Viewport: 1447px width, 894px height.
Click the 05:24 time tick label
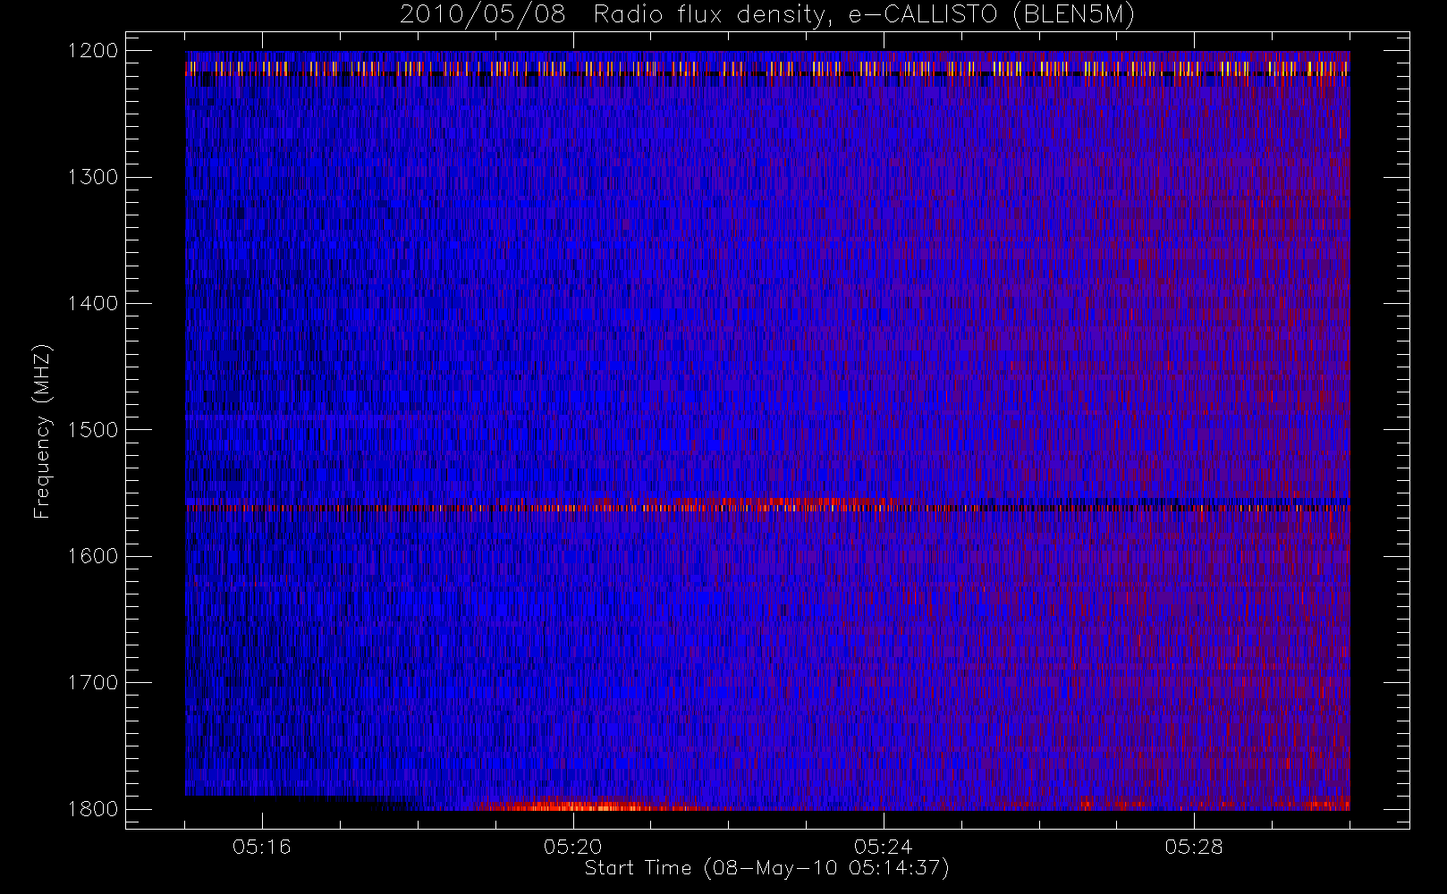[x=884, y=847]
